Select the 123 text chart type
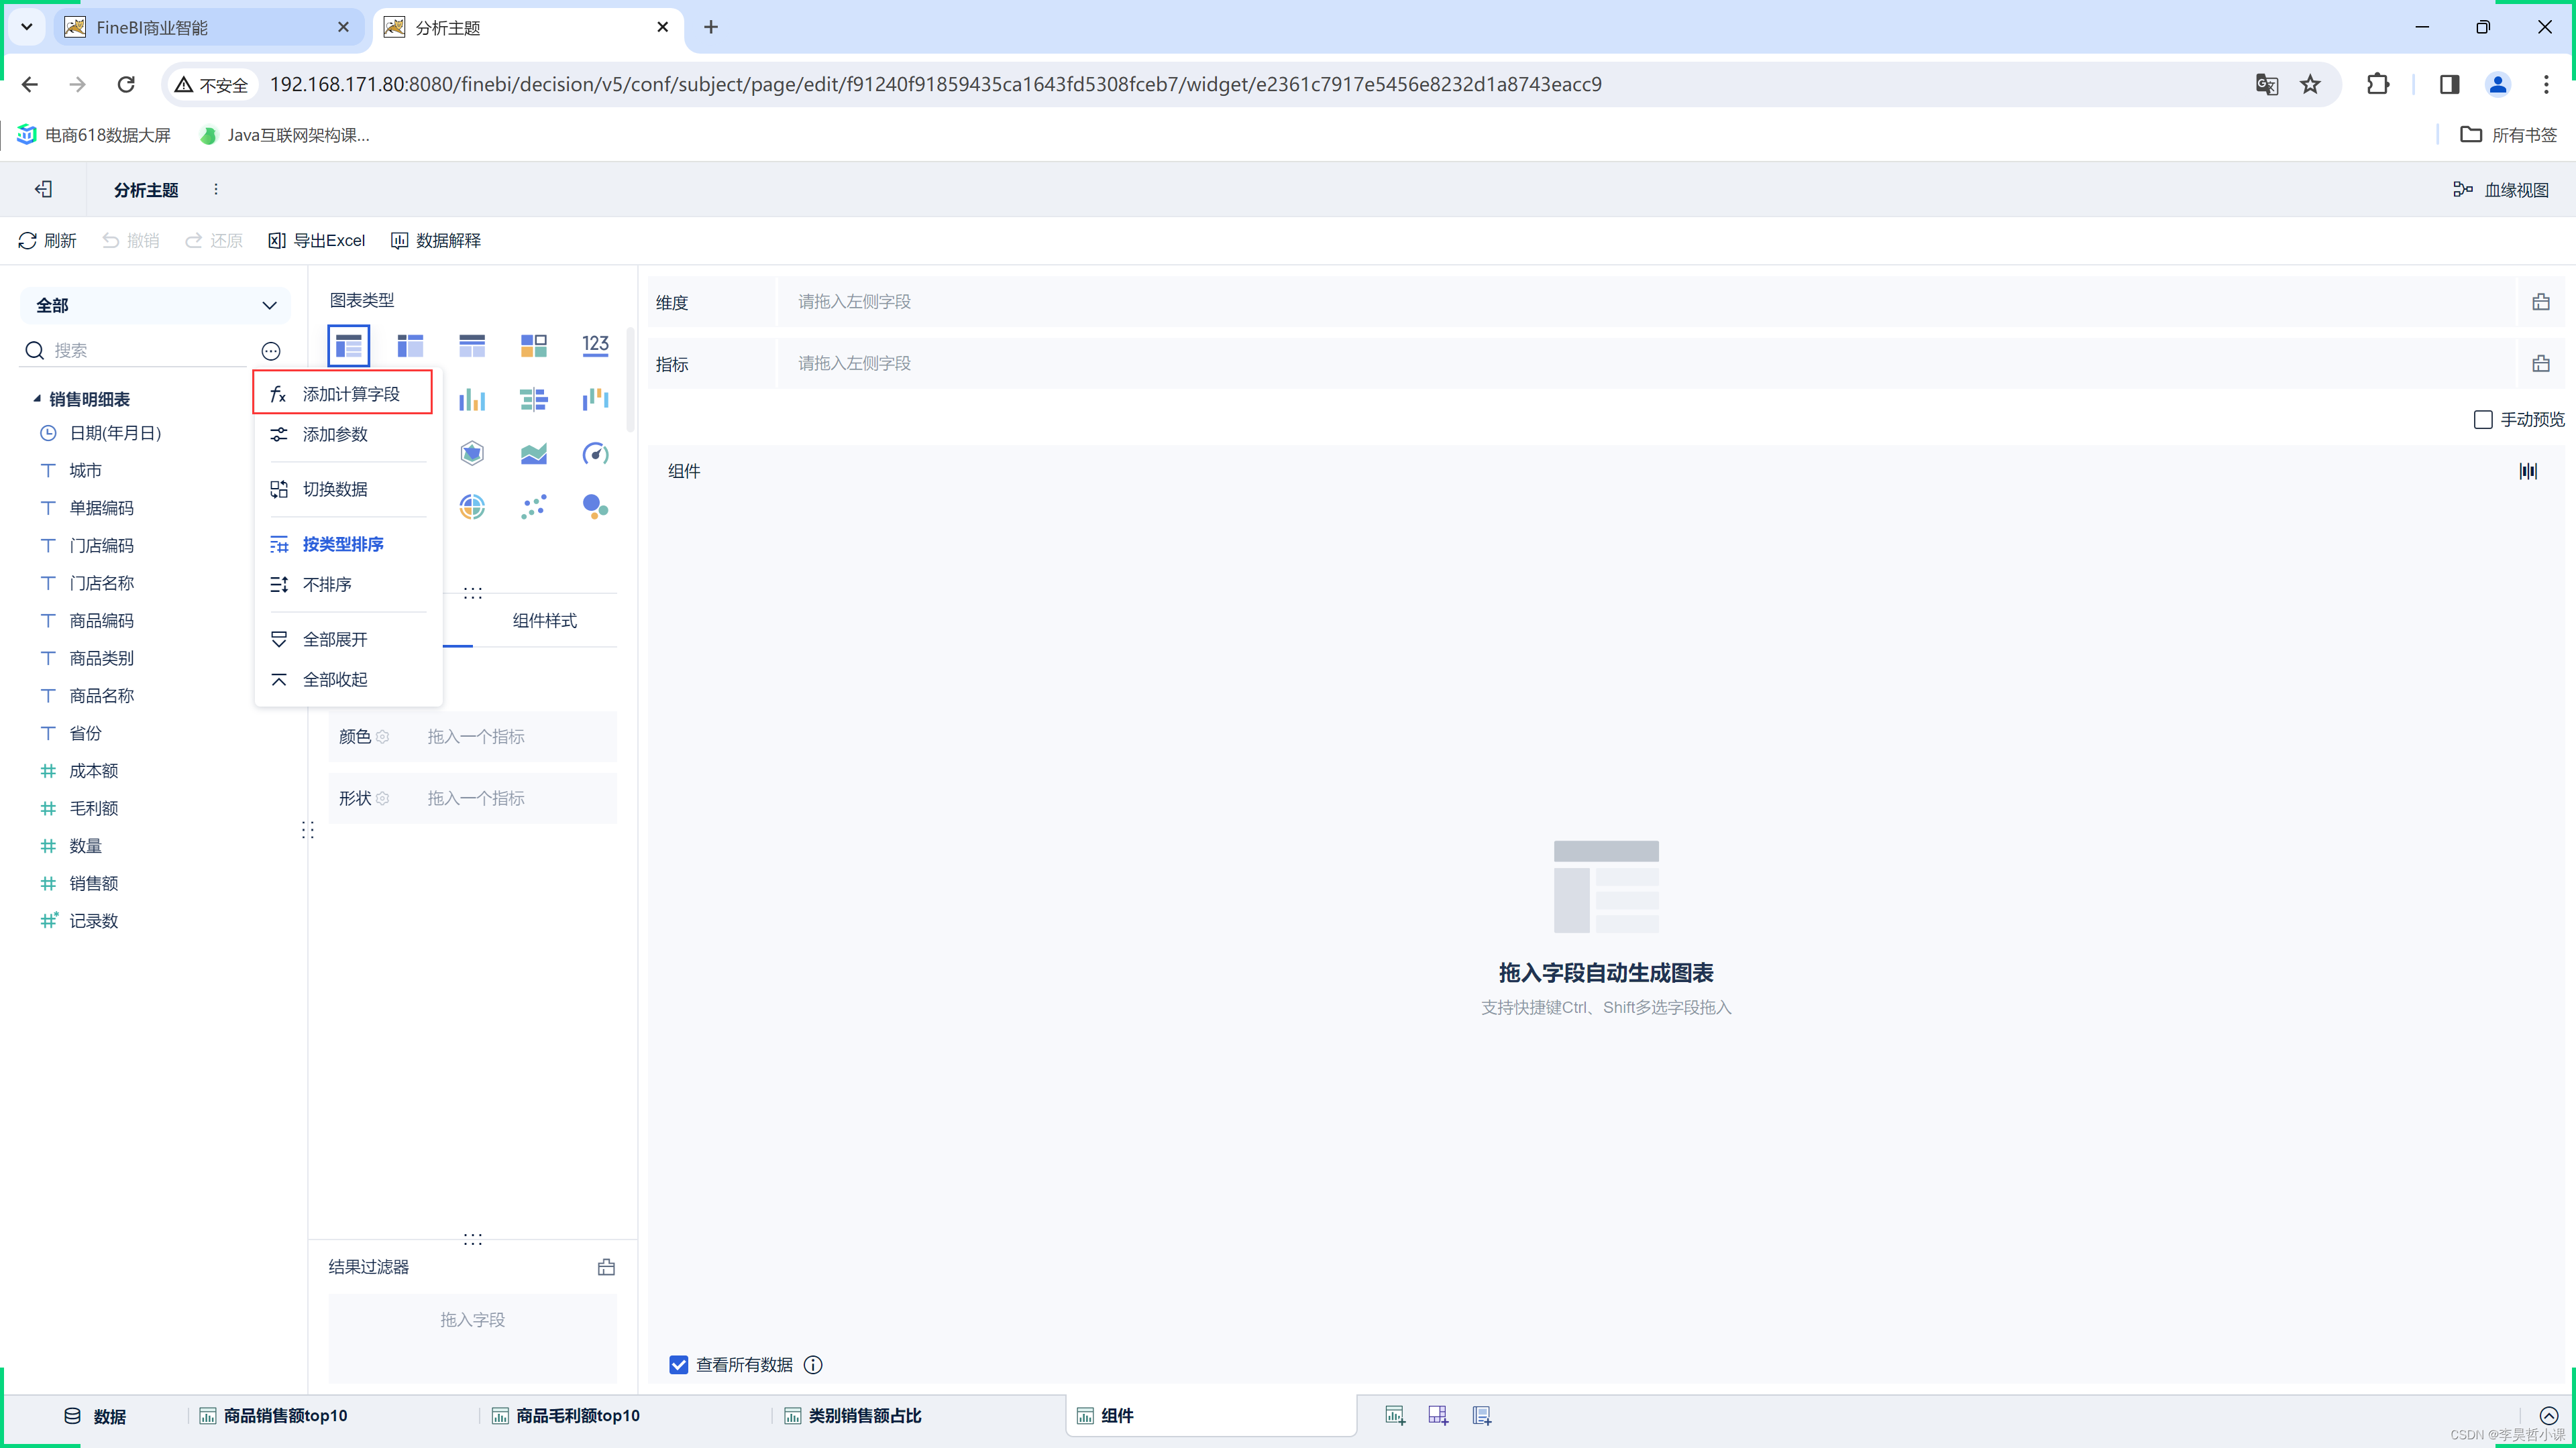Image resolution: width=2576 pixels, height=1448 pixels. click(x=595, y=346)
